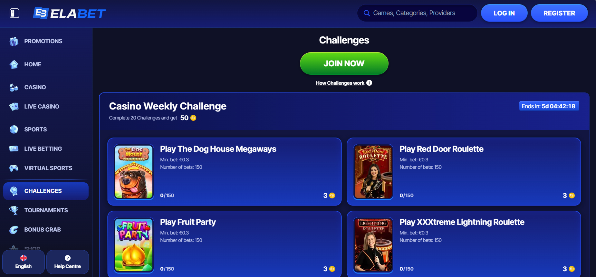
Task: Open the Help Centre button
Action: pyautogui.click(x=68, y=262)
